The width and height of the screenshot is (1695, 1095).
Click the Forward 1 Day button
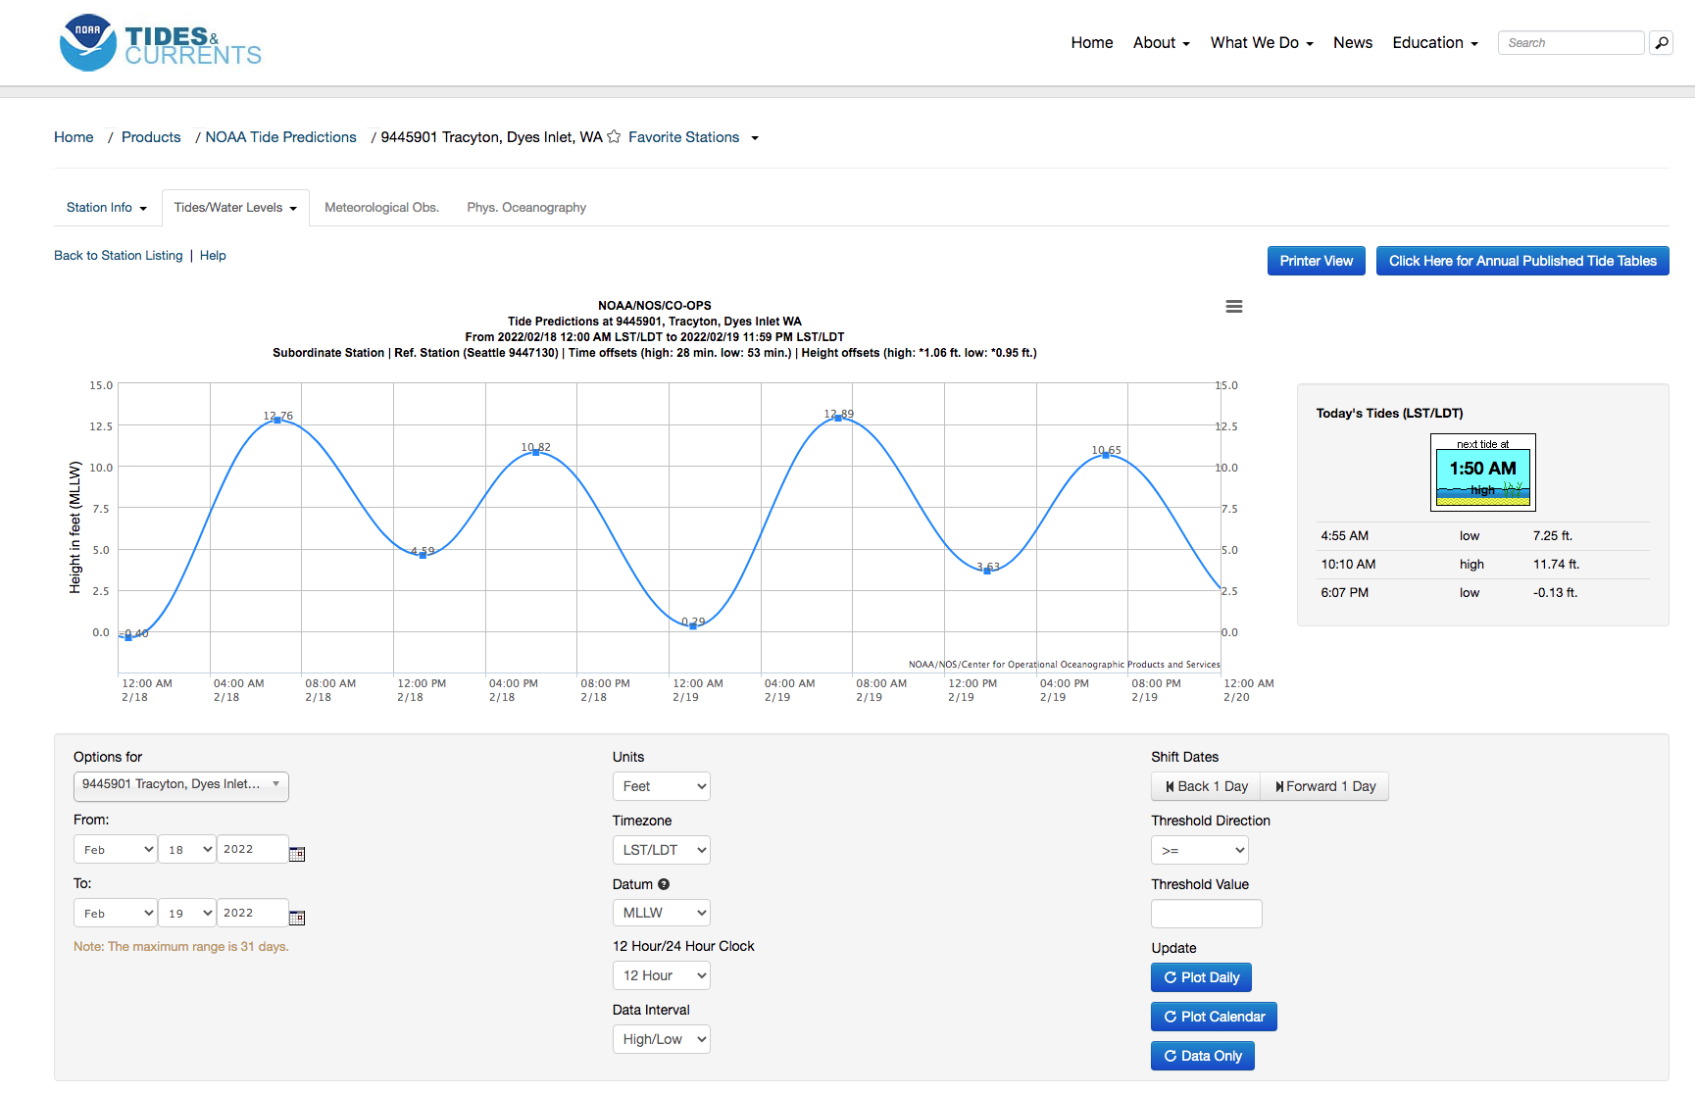point(1325,786)
